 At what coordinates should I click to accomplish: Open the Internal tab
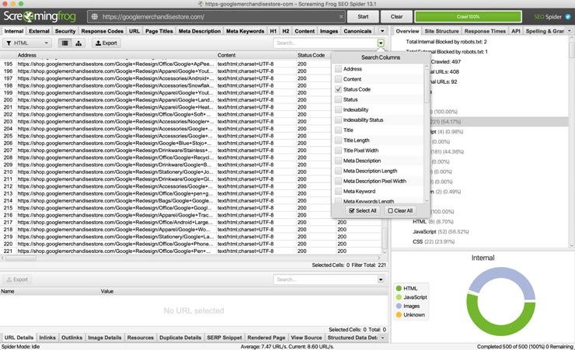pos(14,31)
